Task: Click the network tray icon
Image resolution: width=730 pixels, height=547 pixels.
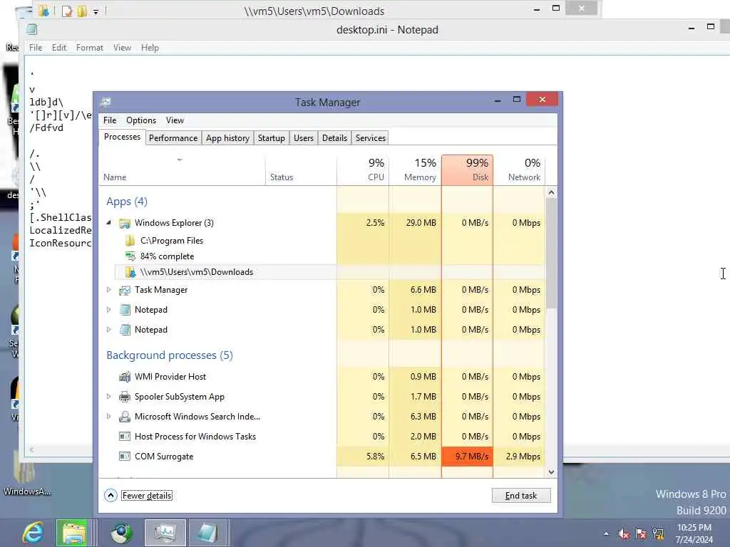Action: click(658, 534)
